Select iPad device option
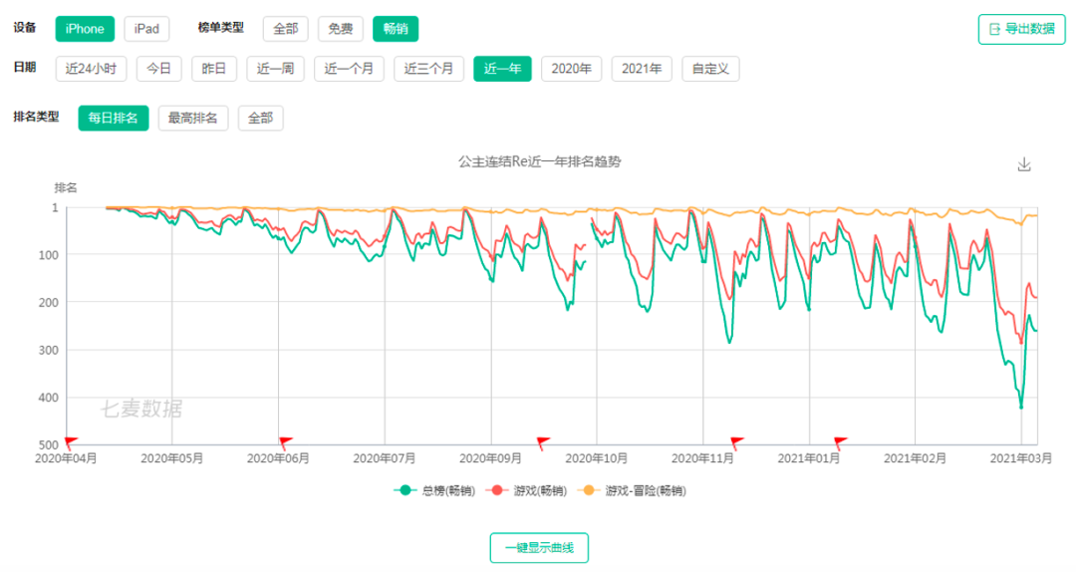The image size is (1076, 572). tap(146, 29)
